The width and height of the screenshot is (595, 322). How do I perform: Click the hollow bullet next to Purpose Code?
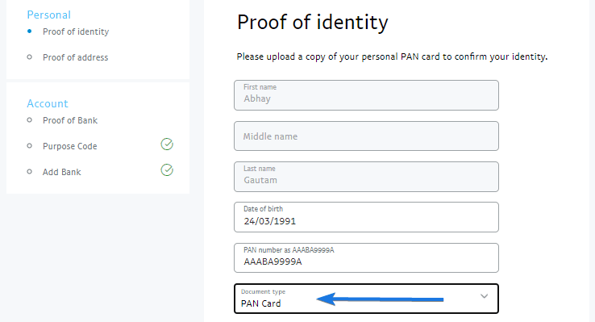coord(30,146)
